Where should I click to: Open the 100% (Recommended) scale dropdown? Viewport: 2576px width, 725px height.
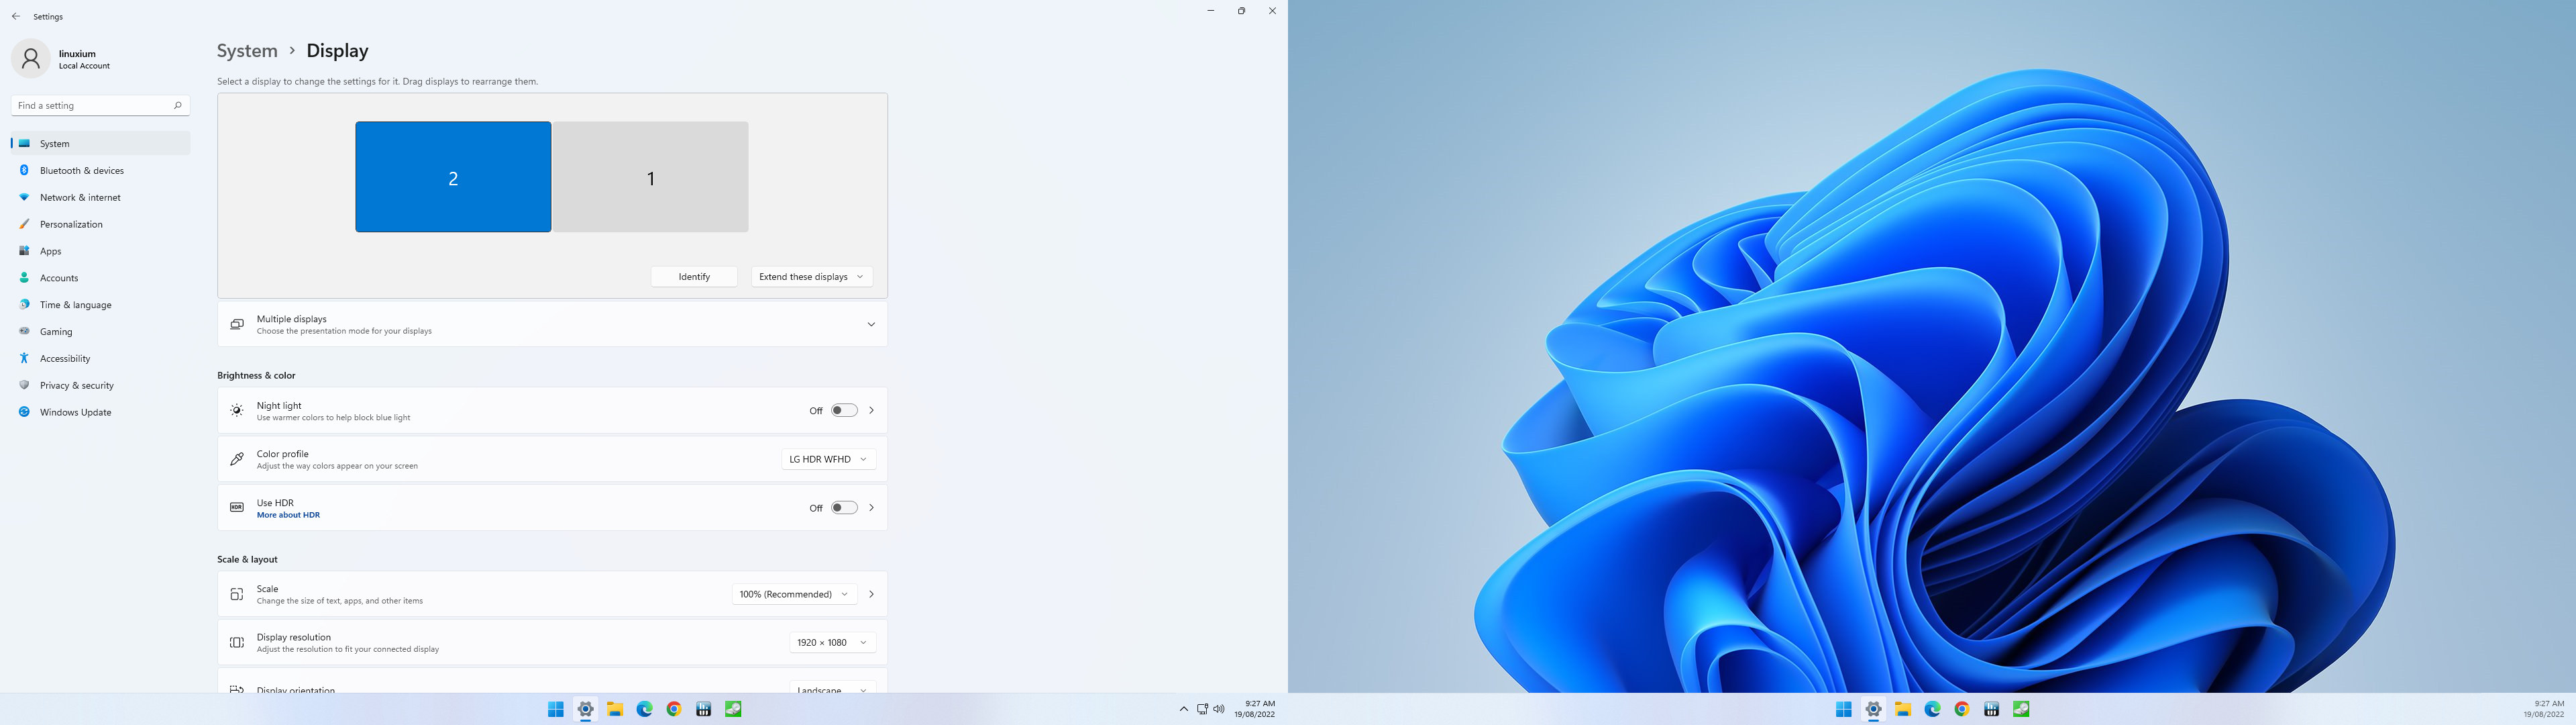point(794,594)
